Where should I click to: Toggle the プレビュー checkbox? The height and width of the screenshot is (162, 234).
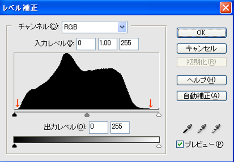(180, 144)
